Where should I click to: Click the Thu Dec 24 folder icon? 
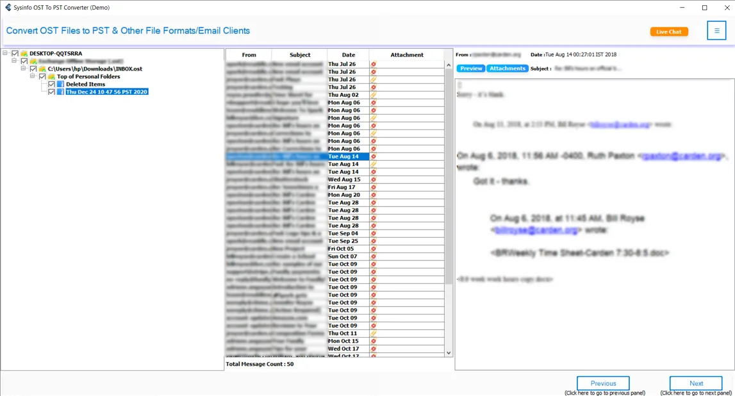[60, 92]
